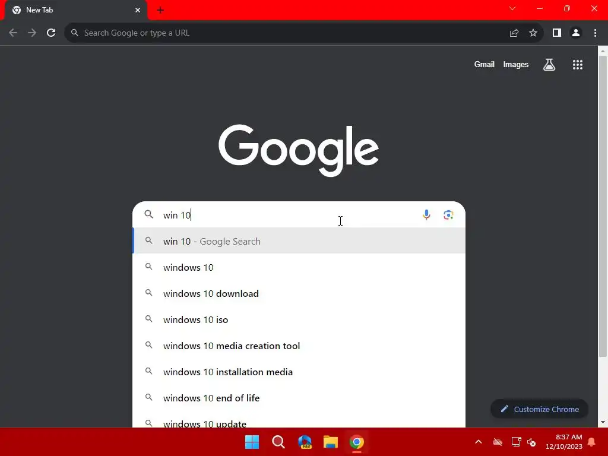Open the clock showing 8:37 AM
Screen dimensions: 608x456
[x=564, y=442]
